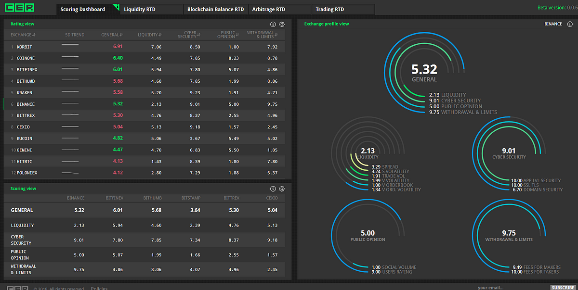This screenshot has width=578, height=290.
Task: Open the Liquidity RTD tab
Action: point(151,9)
